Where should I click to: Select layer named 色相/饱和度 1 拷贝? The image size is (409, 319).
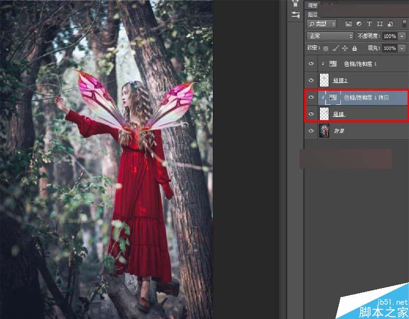367,98
